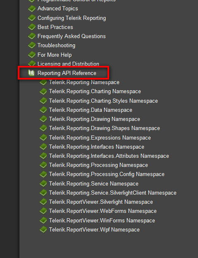Viewport: 198px width, 258px height.
Task: Click book icon for Telerik.Reporting.Expressions Namespace
Action: point(43,137)
